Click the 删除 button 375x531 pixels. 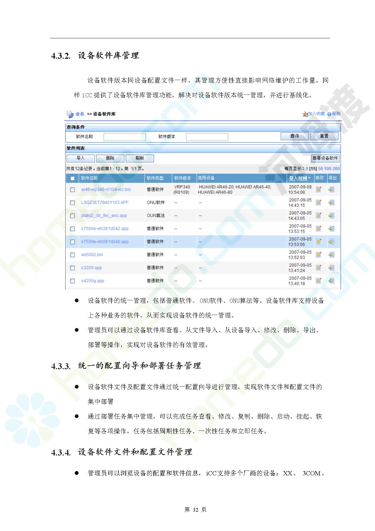point(110,158)
